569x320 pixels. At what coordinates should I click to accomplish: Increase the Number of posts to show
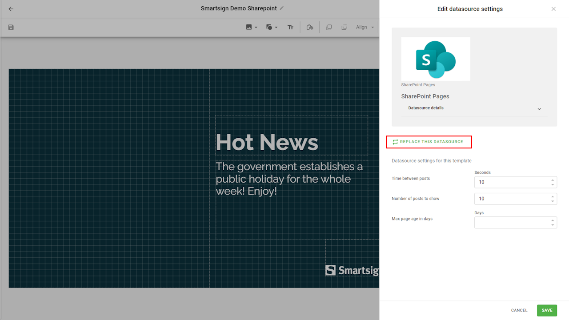pos(553,196)
